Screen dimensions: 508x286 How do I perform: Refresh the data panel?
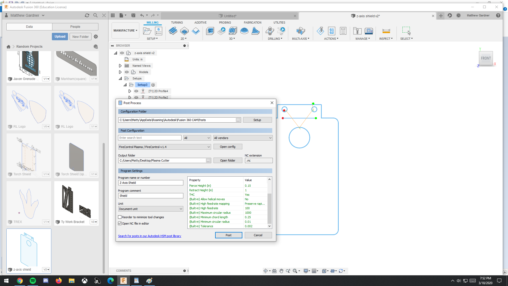click(87, 15)
